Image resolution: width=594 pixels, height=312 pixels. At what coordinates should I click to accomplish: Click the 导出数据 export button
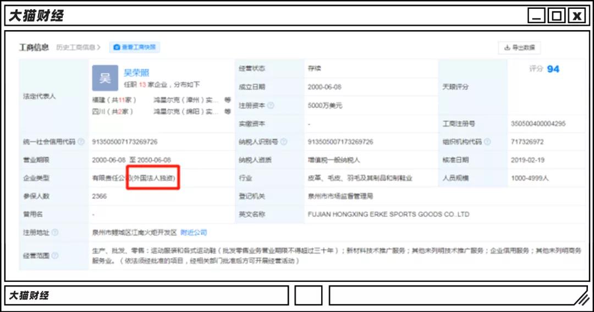pos(519,48)
